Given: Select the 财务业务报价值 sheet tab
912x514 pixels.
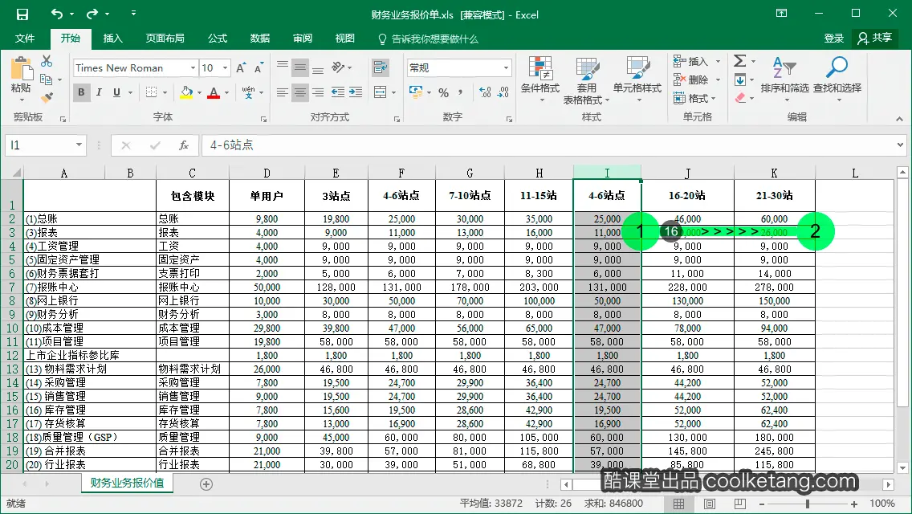Looking at the screenshot, I should click(x=127, y=483).
